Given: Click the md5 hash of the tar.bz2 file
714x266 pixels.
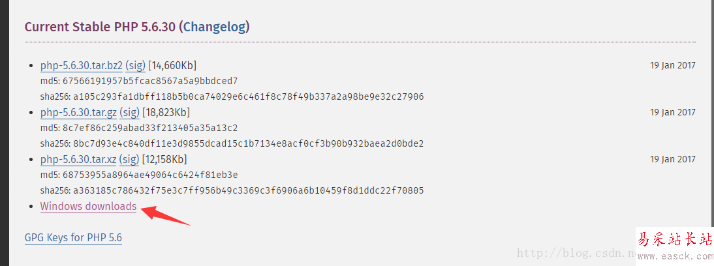Looking at the screenshot, I should click(150, 81).
